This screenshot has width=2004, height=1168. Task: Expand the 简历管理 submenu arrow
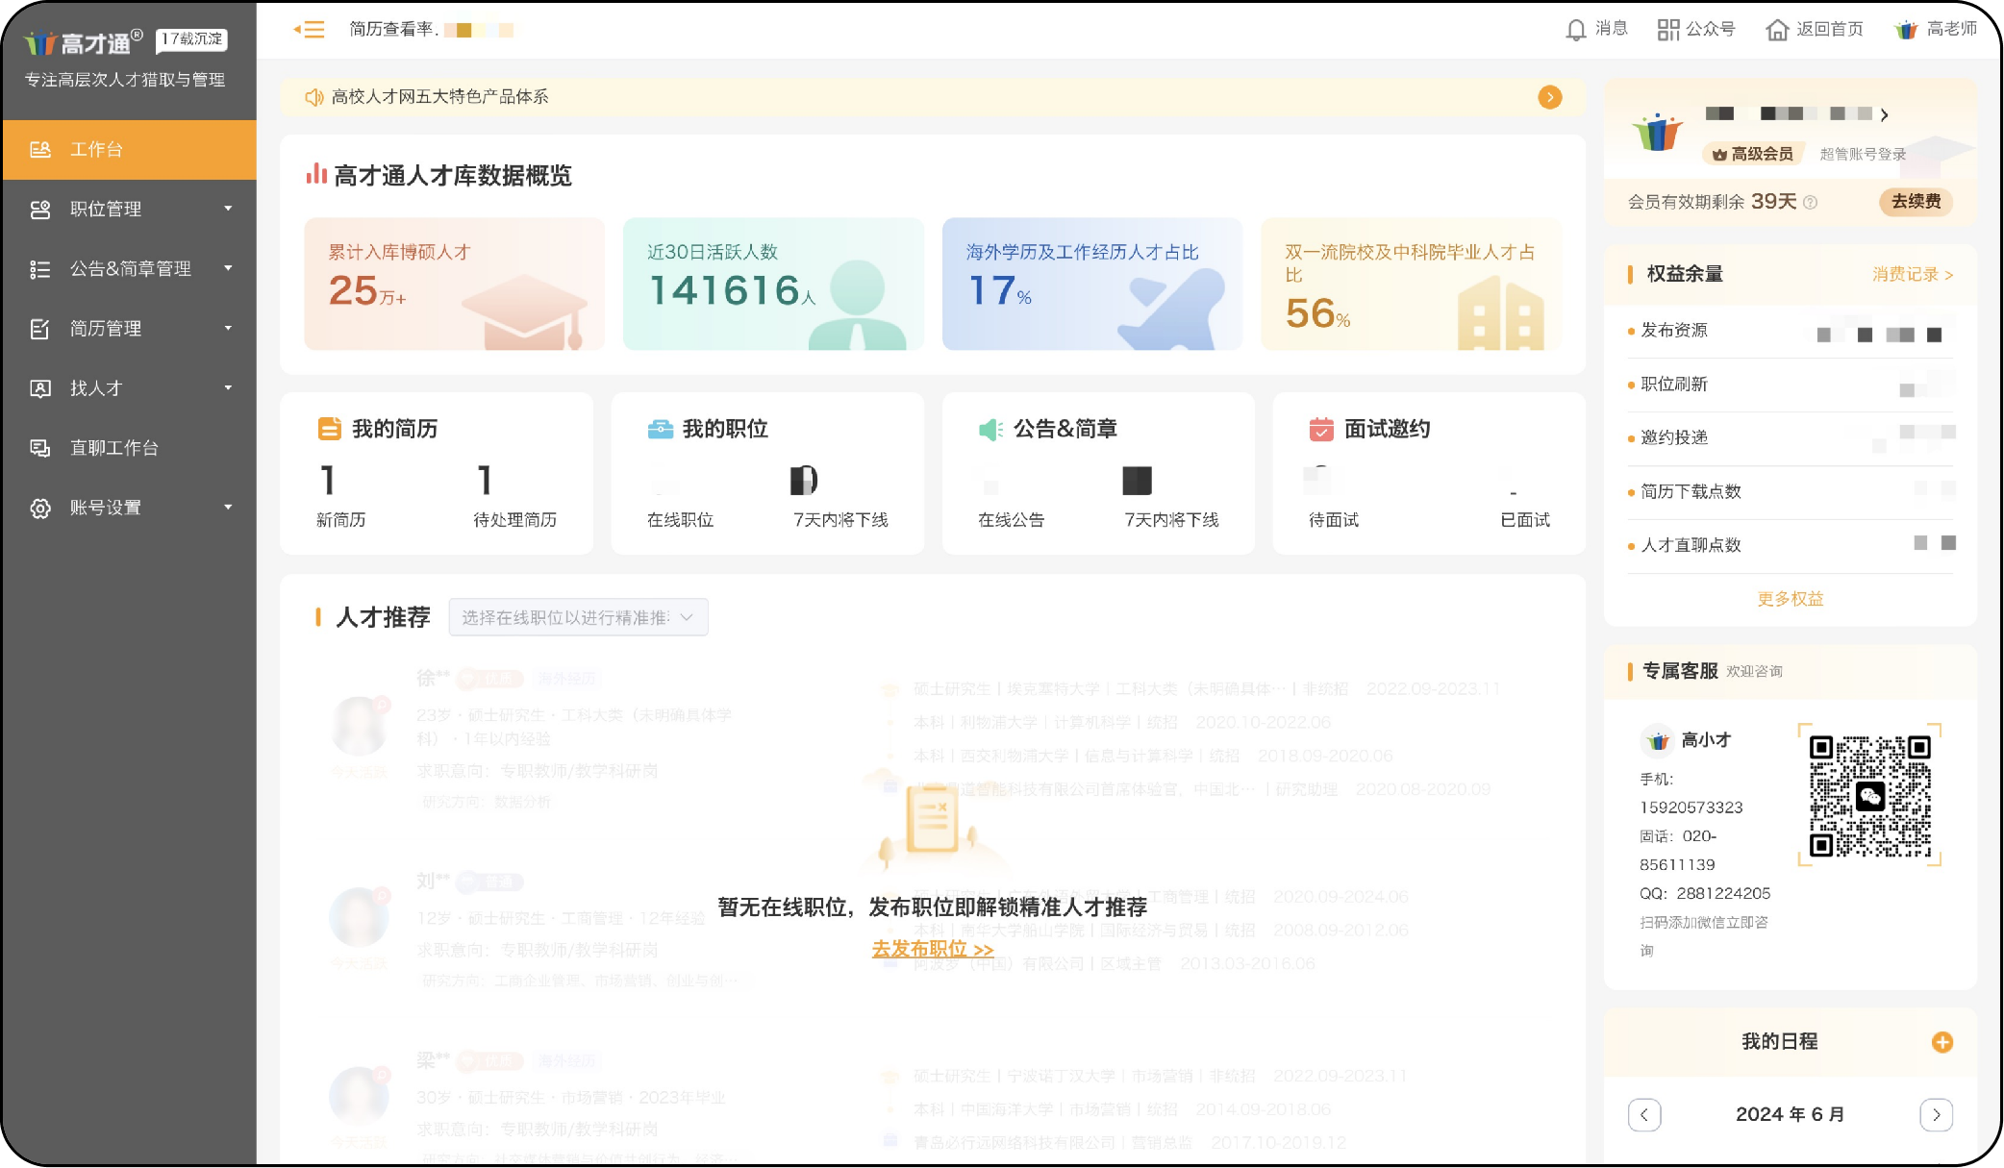[228, 328]
